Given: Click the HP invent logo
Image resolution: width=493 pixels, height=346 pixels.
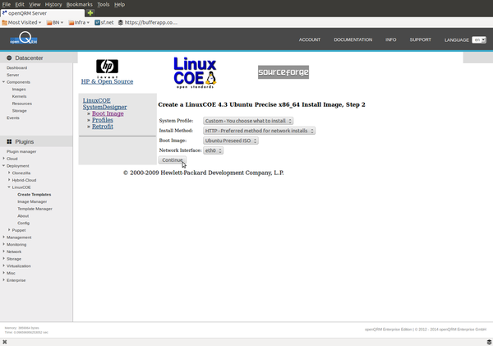Looking at the screenshot, I should tap(107, 68).
